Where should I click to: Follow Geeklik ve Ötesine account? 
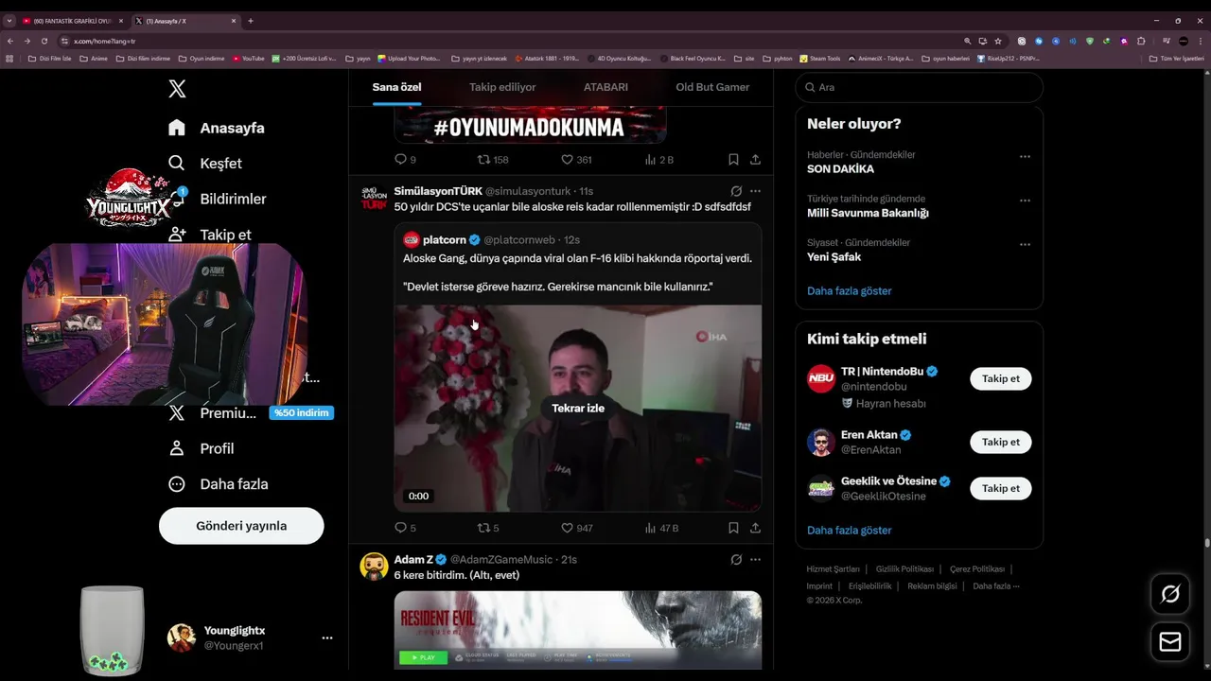point(1001,488)
